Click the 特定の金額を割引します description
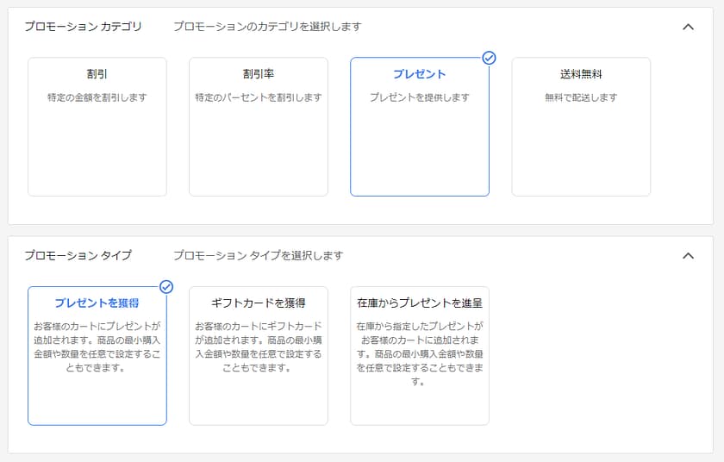 coord(97,97)
